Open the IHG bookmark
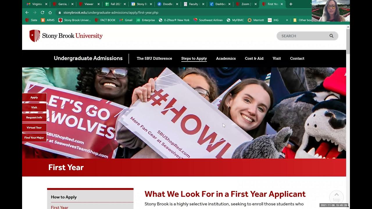372x209 pixels. pos(273,20)
